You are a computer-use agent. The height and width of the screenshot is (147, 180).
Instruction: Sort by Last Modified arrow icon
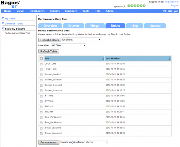(169, 58)
